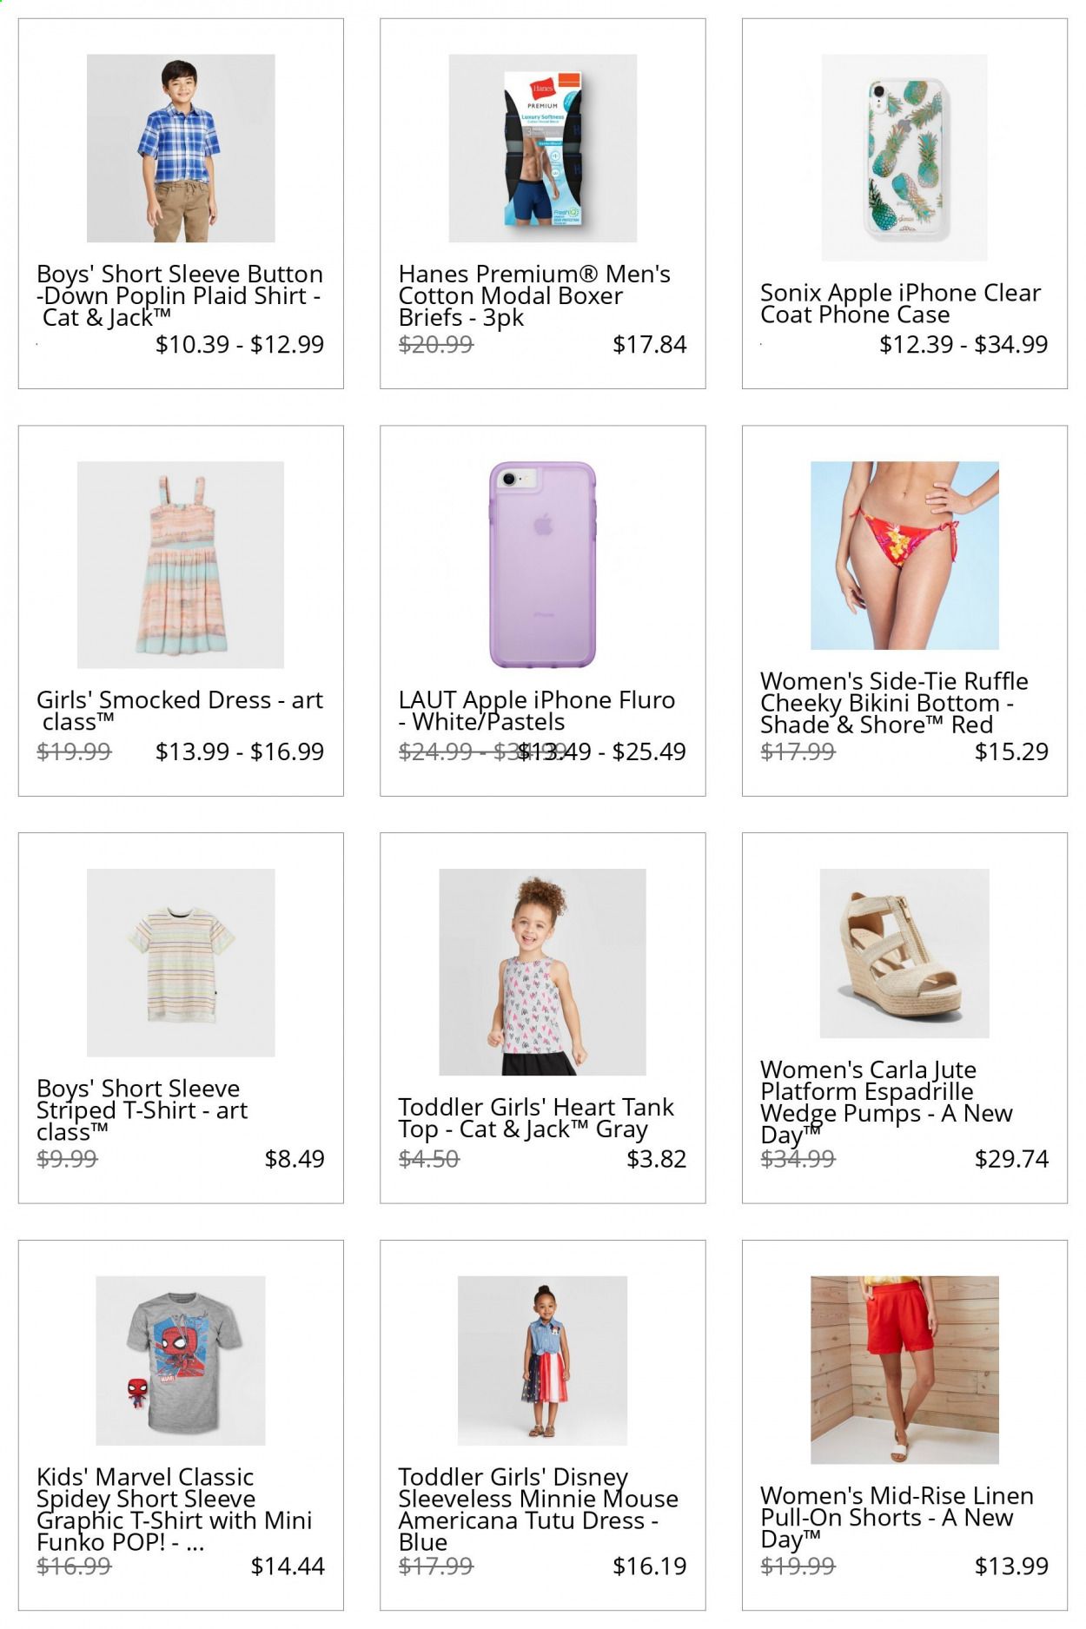
Task: Open the LAUT Apple iPhone Fluro title link
Action: point(537,711)
